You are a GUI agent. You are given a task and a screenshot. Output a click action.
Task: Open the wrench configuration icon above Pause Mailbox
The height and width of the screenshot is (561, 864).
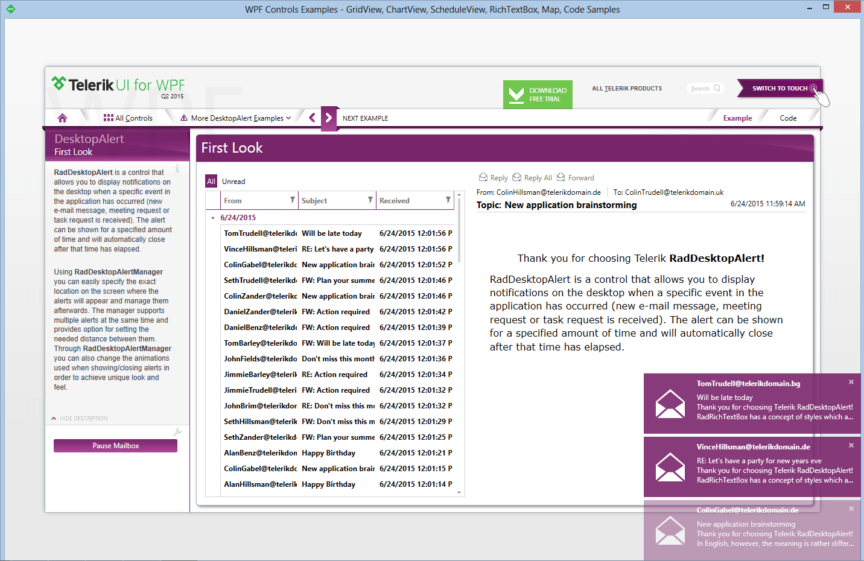tap(177, 432)
